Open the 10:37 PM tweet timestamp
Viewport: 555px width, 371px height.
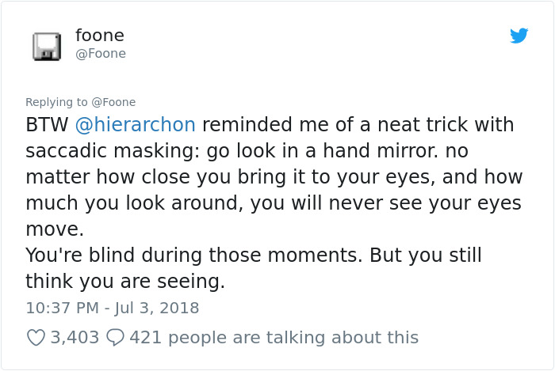click(x=61, y=307)
